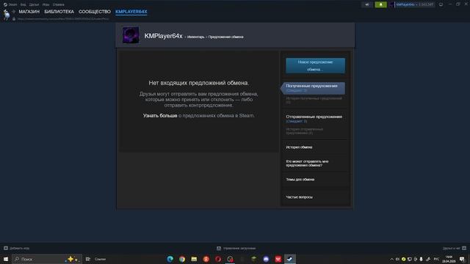Open Кто может отправлять мне предложения обмена
This screenshot has width=470, height=264.
307,163
